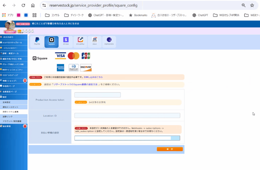Open 物販(ショップ) in sidebar
Viewport: 260px width, 170px height.
point(14,81)
